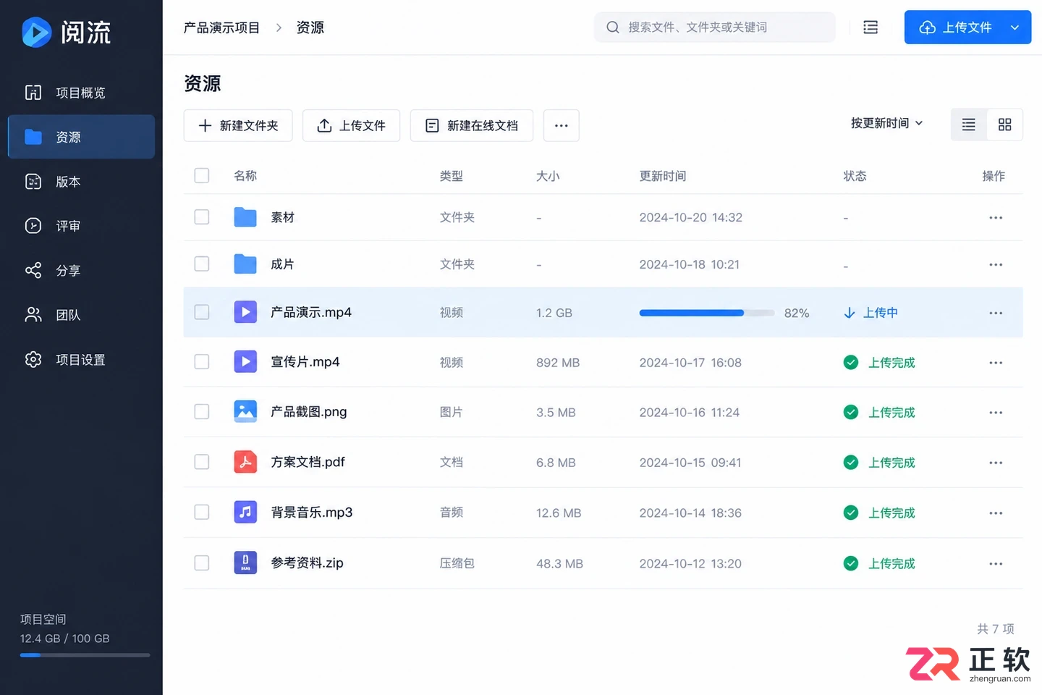Open more actions for 素材 row
Viewport: 1042px width, 695px height.
[996, 217]
